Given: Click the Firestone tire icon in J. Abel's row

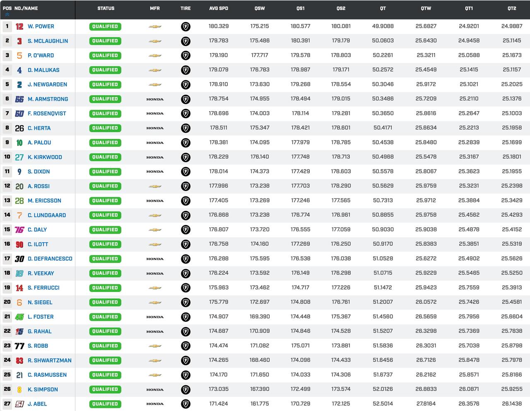Looking at the screenshot, I should (x=186, y=404).
